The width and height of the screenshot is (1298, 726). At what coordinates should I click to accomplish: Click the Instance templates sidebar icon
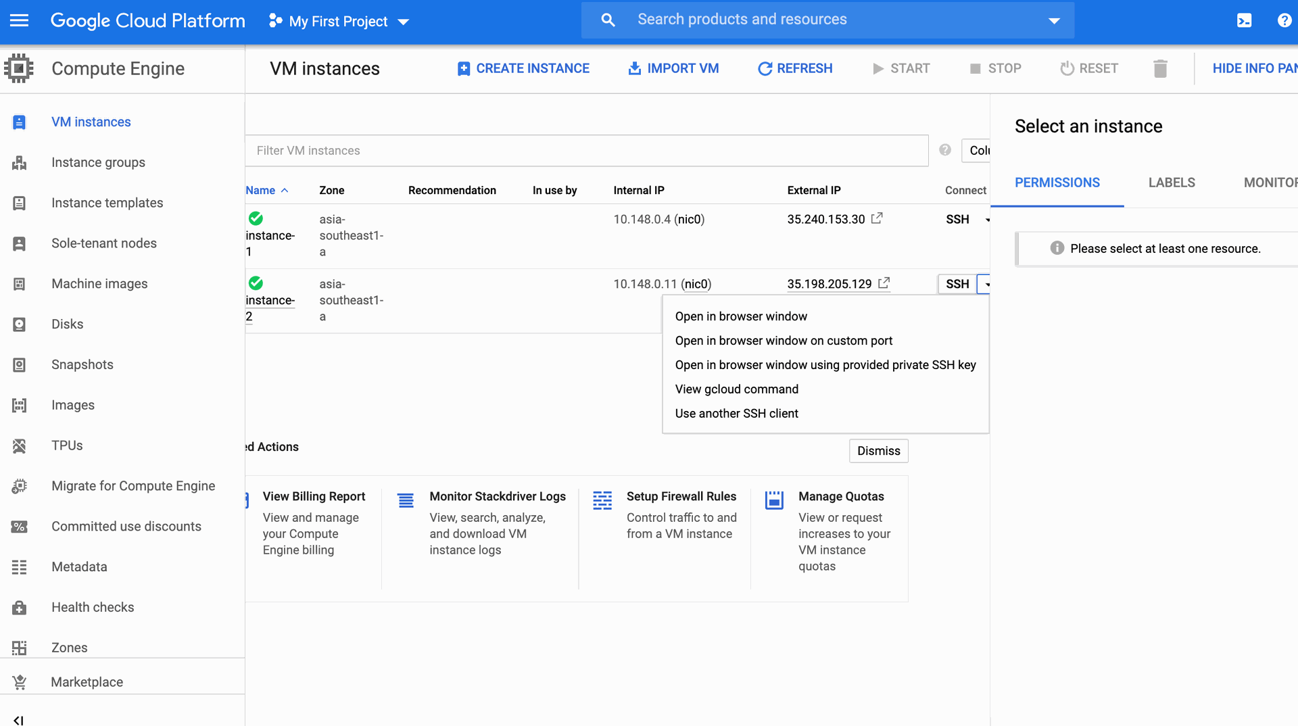click(20, 203)
